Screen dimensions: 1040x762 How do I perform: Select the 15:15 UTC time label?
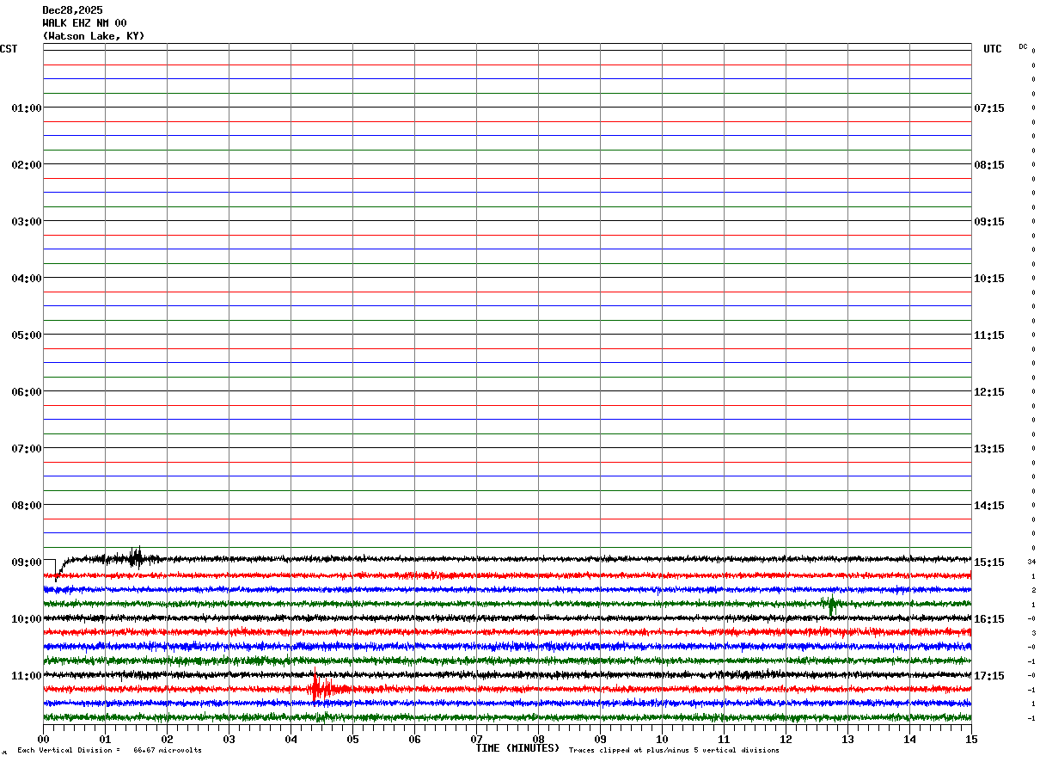[989, 562]
